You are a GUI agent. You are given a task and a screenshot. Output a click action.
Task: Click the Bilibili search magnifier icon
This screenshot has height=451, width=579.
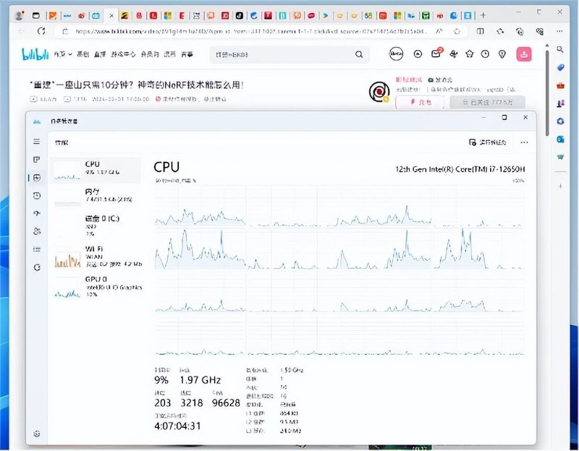pyautogui.click(x=360, y=54)
